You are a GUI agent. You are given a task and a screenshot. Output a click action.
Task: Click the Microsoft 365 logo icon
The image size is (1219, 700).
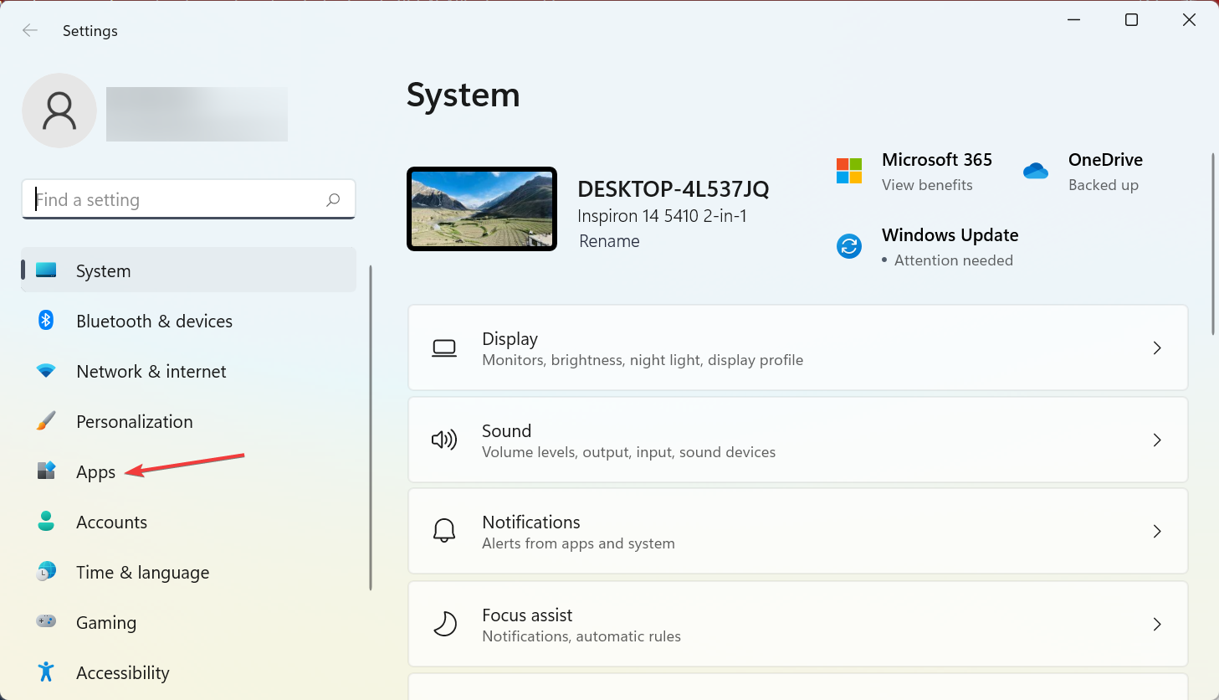(848, 170)
